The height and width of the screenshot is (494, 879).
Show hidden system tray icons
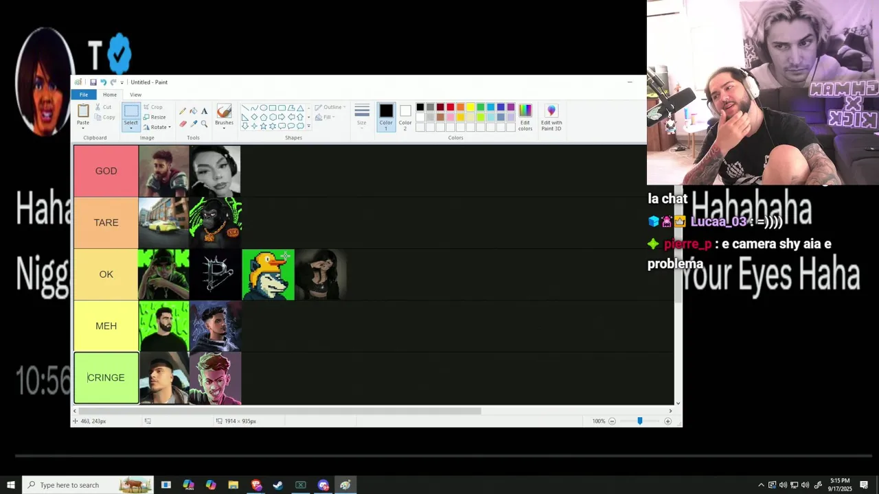click(x=761, y=485)
